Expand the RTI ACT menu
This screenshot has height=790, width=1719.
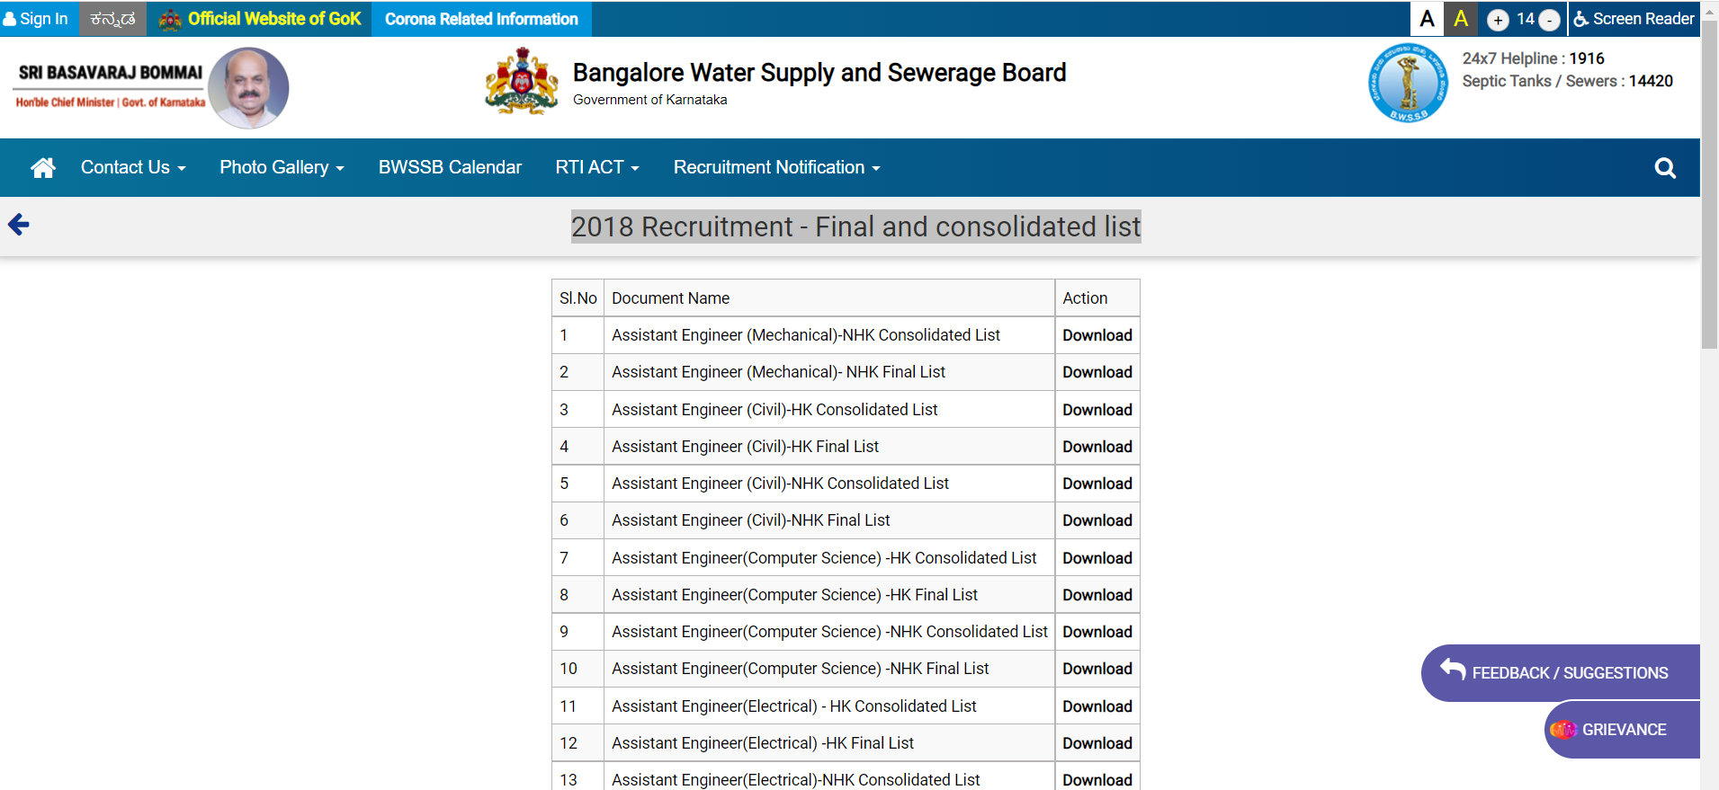point(597,167)
